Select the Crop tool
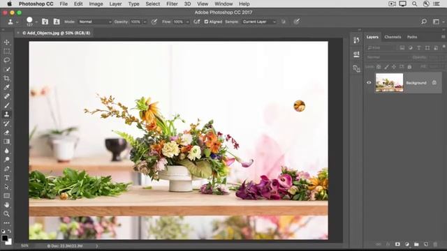The height and width of the screenshot is (251, 447). pos(6,78)
